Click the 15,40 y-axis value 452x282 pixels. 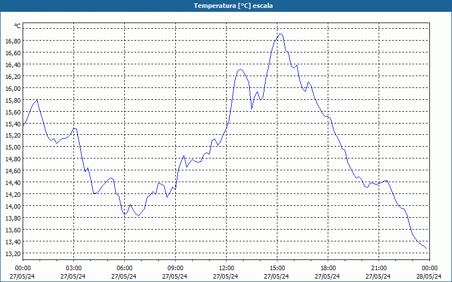[13, 124]
